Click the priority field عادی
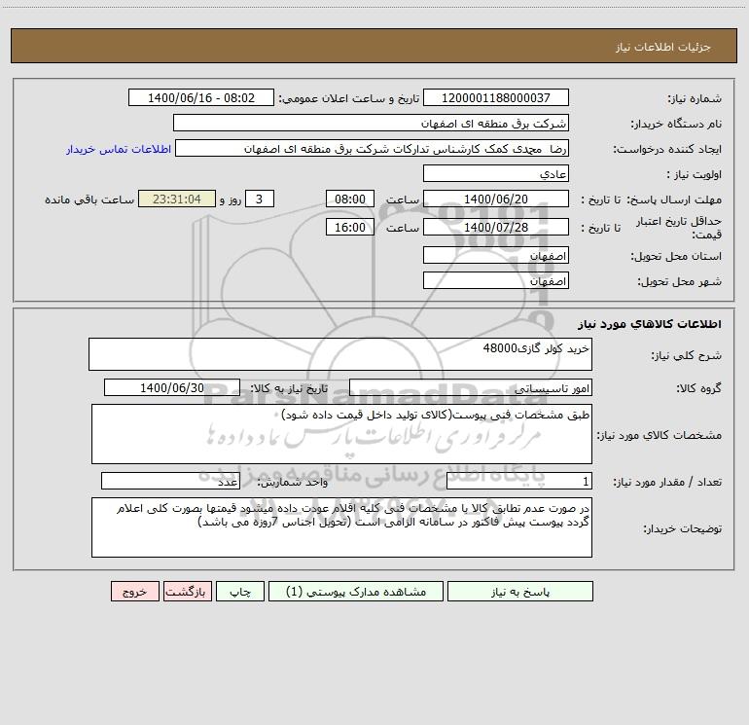This screenshot has height=725, width=749. pyautogui.click(x=496, y=173)
